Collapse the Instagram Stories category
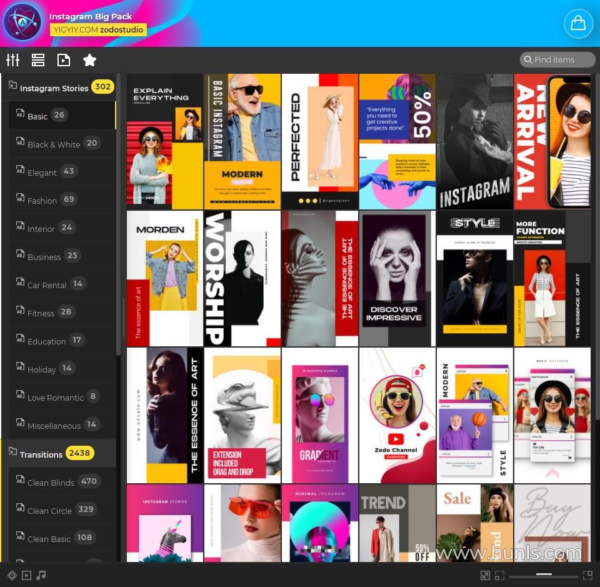The height and width of the screenshot is (587, 600). 54,88
